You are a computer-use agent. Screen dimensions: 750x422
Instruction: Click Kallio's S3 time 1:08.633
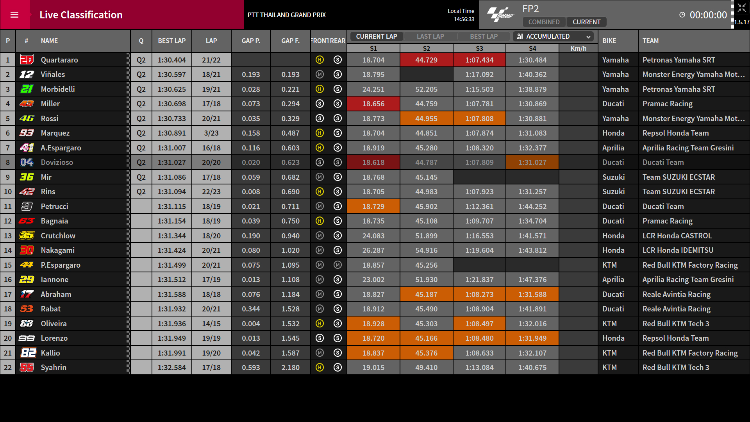(x=479, y=353)
